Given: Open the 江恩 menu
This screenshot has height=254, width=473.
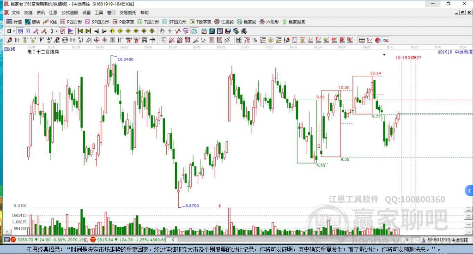Looking at the screenshot, I should 53,12.
